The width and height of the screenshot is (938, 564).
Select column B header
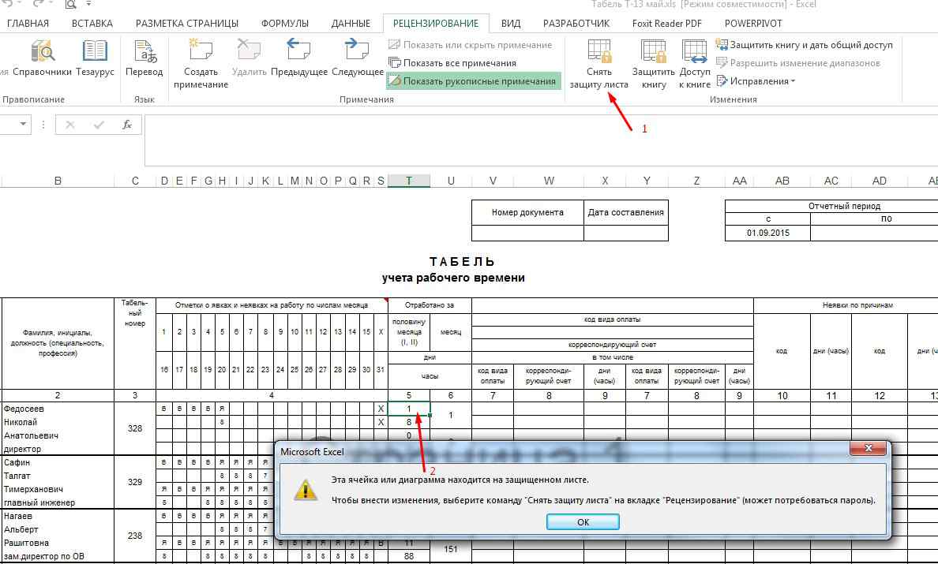[58, 181]
